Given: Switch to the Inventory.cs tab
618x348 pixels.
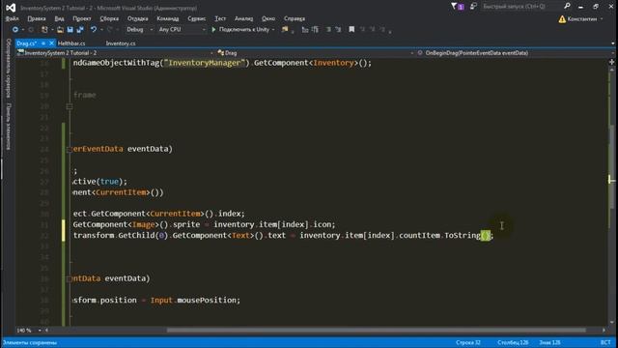Looking at the screenshot, I should pos(121,43).
